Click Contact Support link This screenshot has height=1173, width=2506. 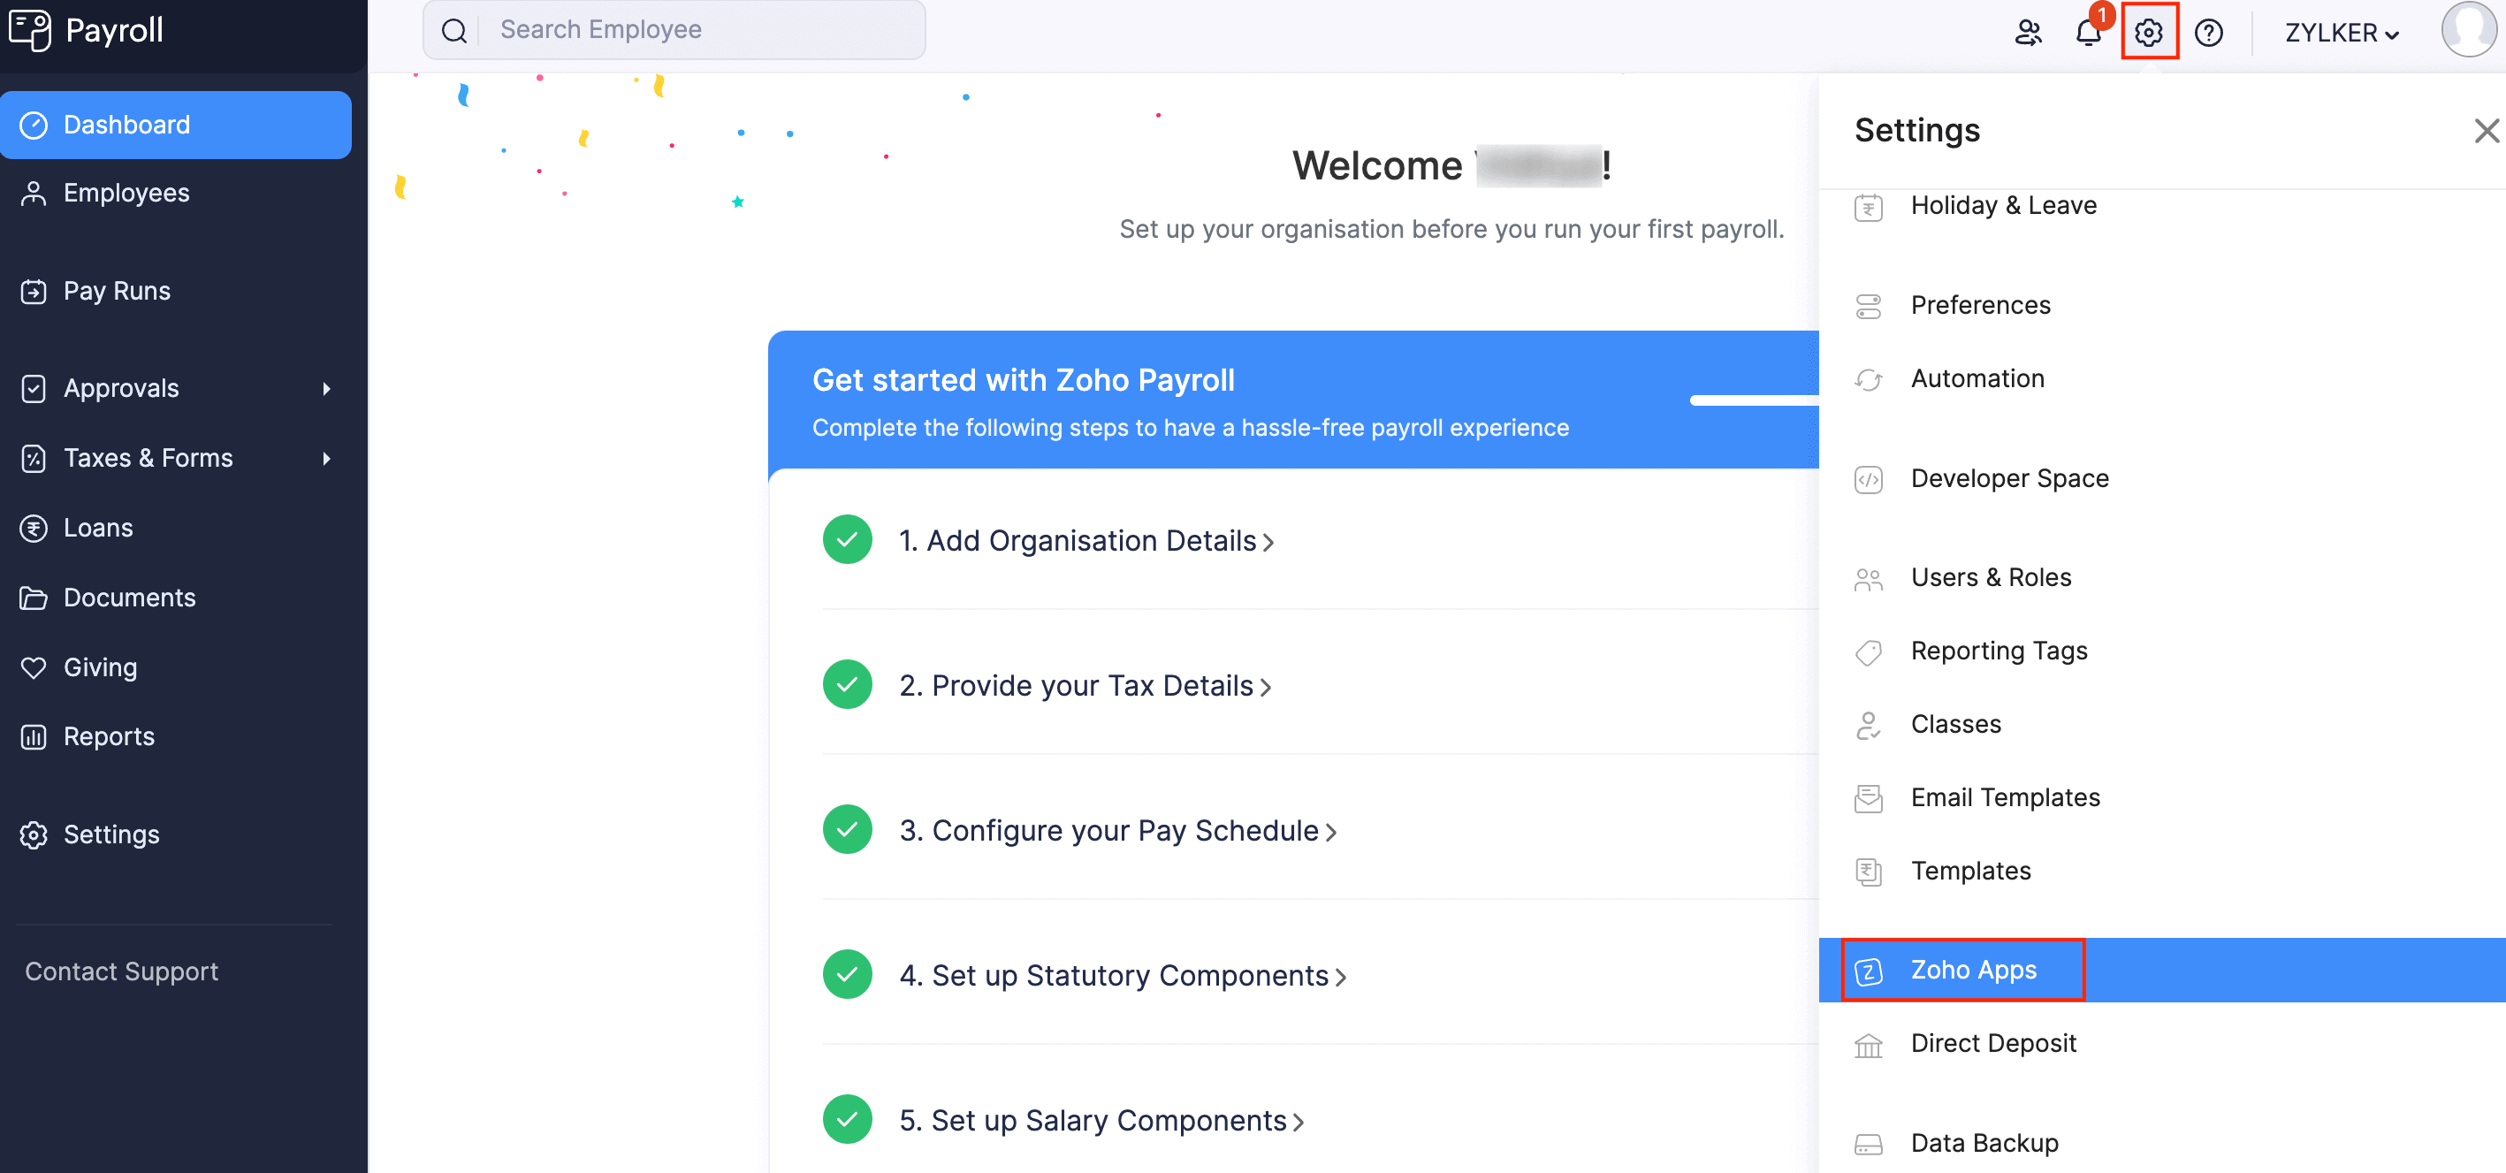(x=122, y=971)
